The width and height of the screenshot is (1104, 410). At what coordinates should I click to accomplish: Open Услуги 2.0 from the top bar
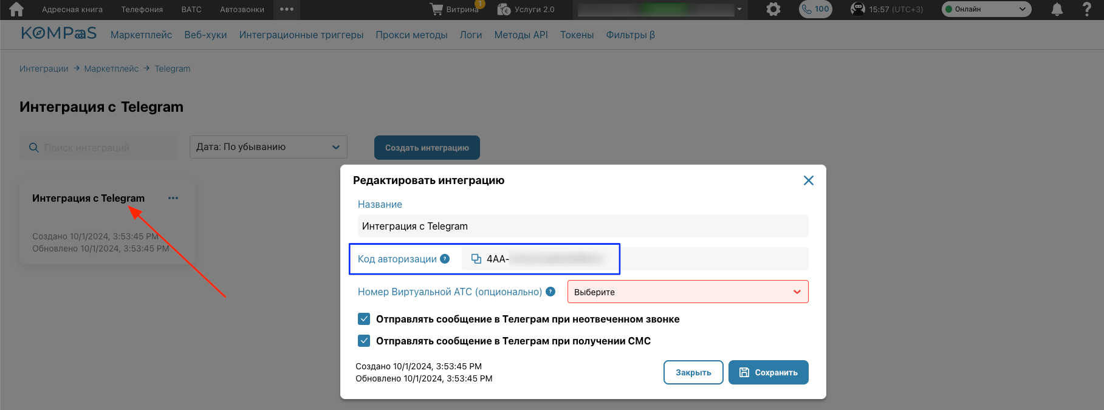point(526,9)
